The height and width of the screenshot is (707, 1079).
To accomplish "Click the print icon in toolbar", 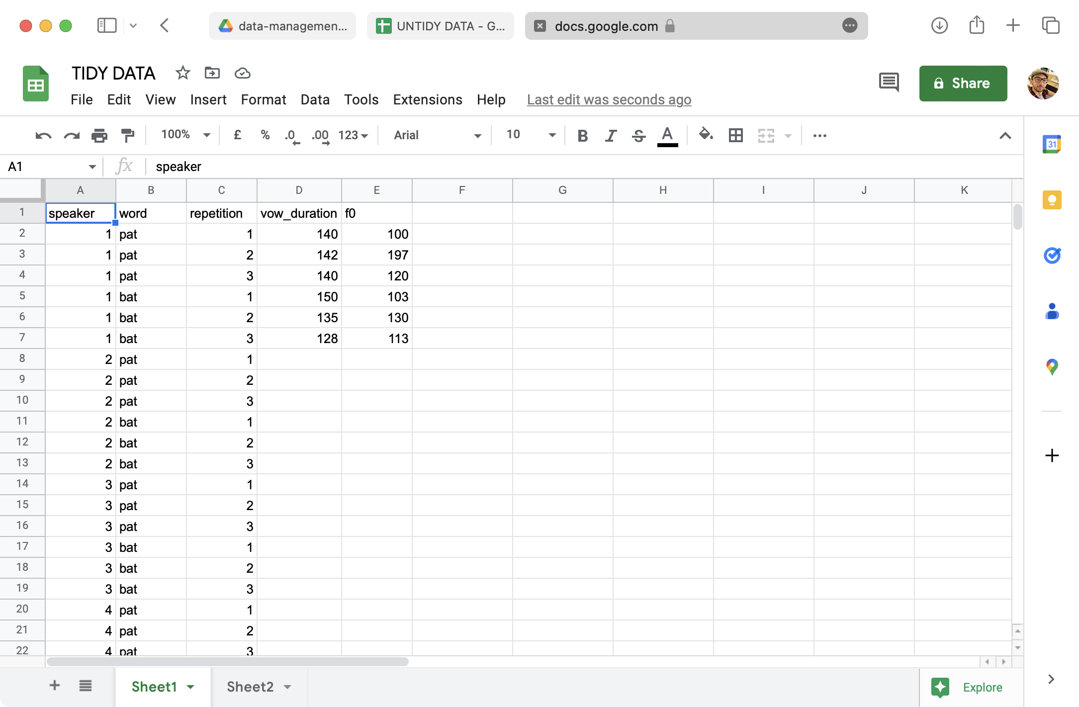I will click(x=99, y=135).
